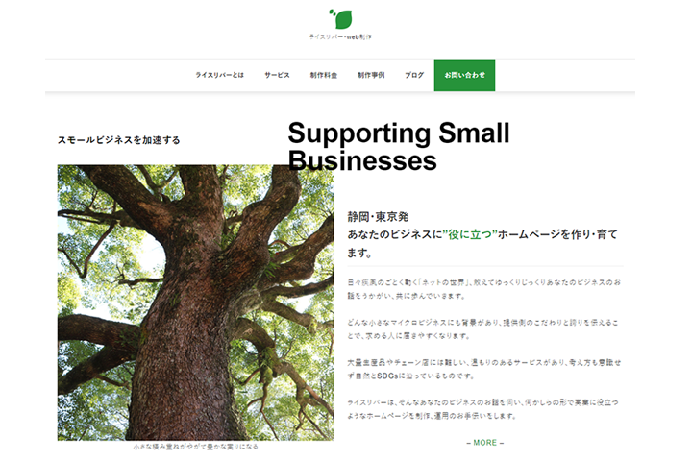692x461 pixels.
Task: Go to the 制作料金 page
Action: 324,75
